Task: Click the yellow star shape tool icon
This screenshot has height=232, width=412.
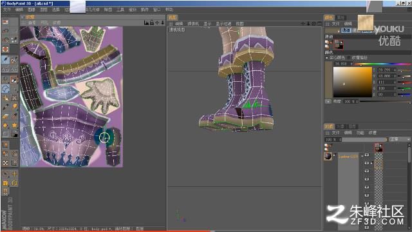Action: (14, 125)
